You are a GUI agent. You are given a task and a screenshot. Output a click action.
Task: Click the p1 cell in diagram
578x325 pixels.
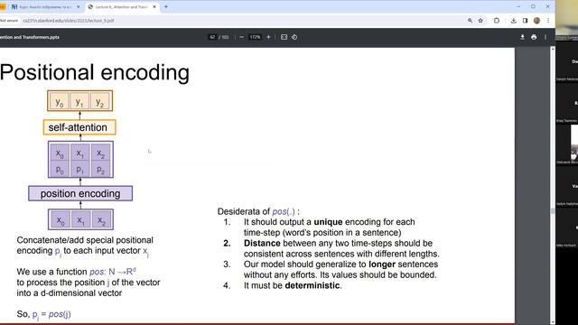[80, 170]
